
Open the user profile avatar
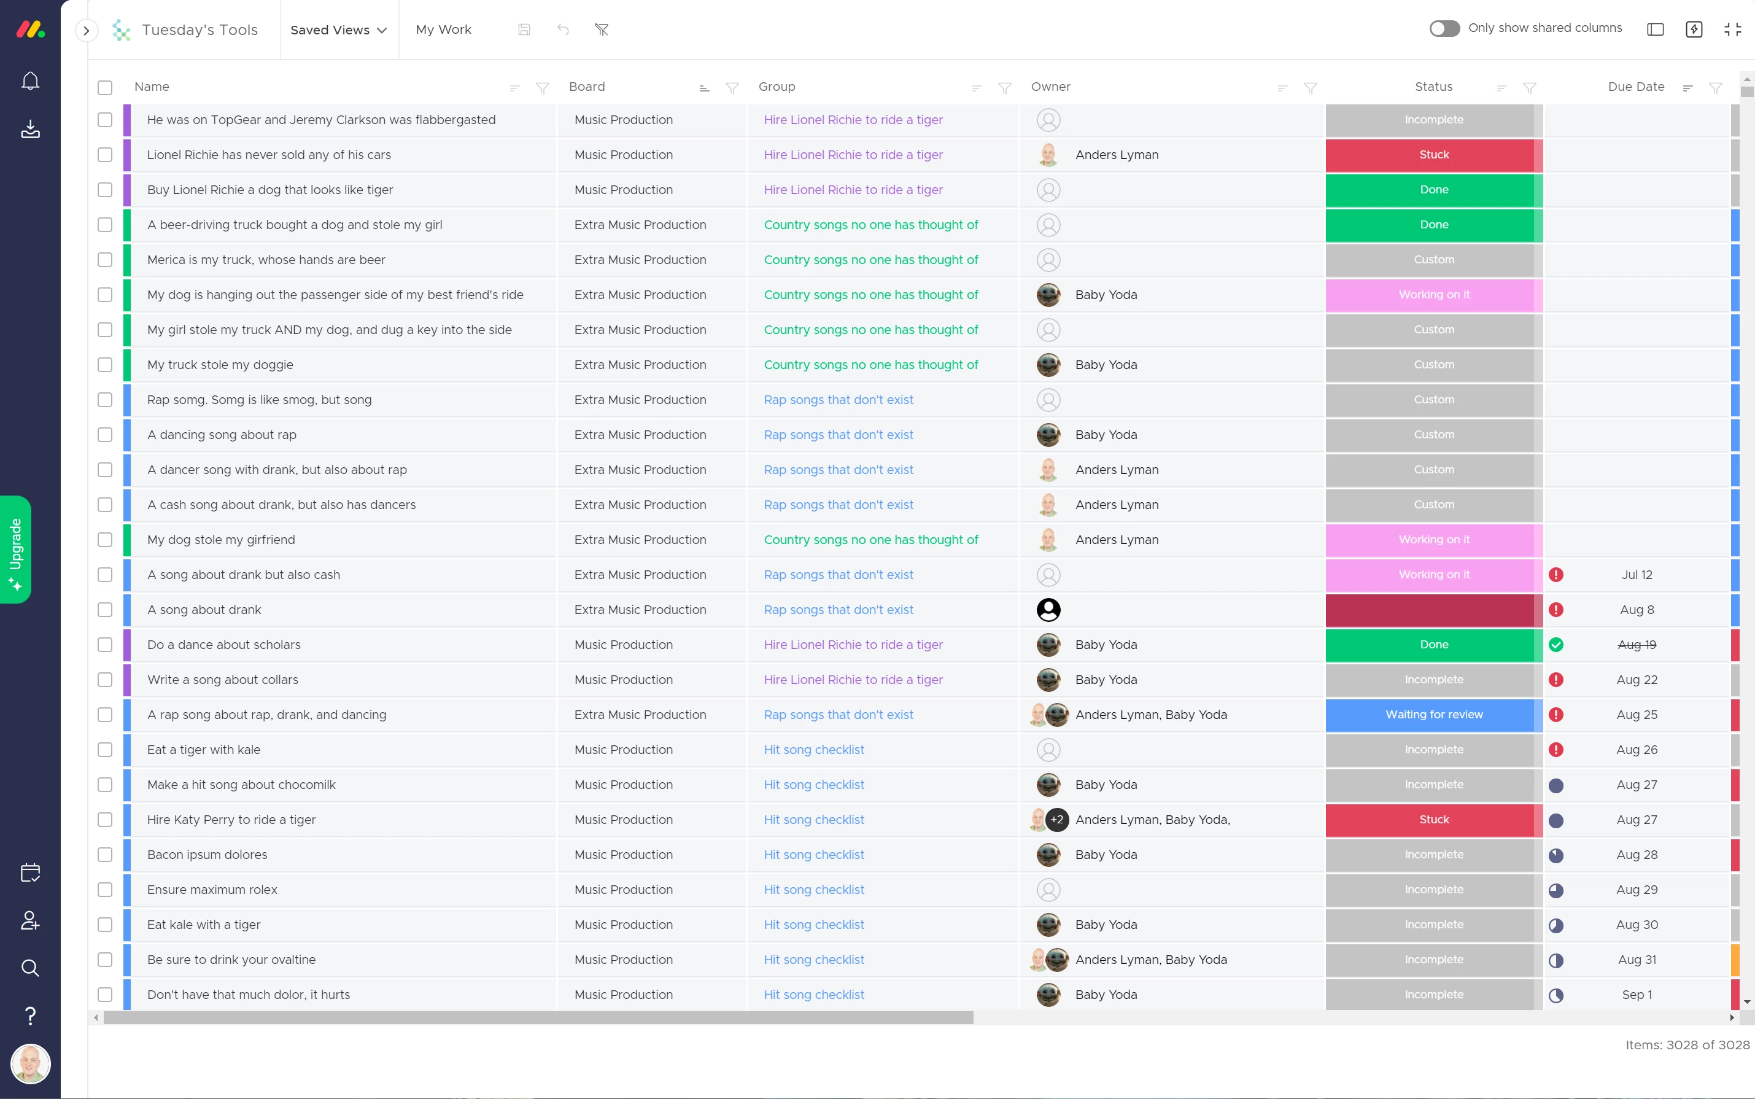click(x=31, y=1064)
